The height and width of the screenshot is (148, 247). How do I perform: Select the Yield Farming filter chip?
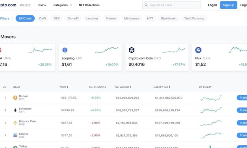tap(194, 18)
